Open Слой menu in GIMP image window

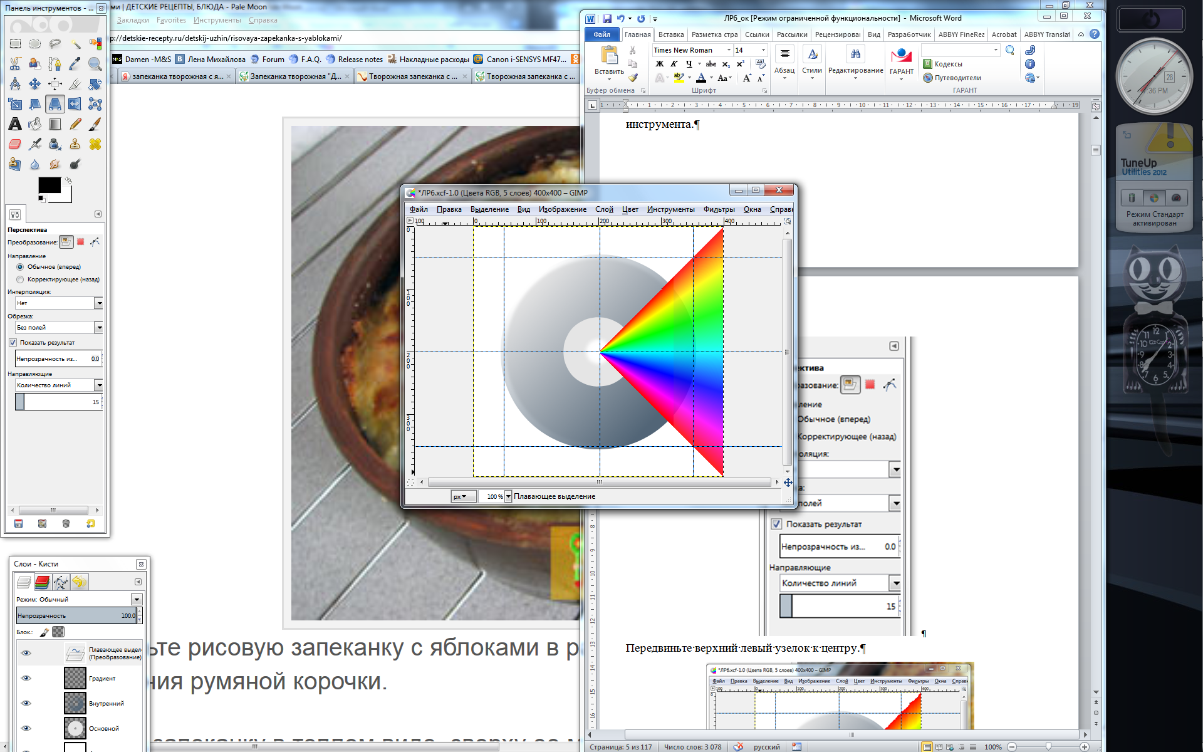click(604, 209)
